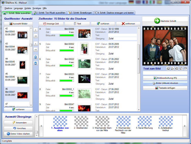Open the Diashow menu

pyautogui.click(x=8, y=8)
